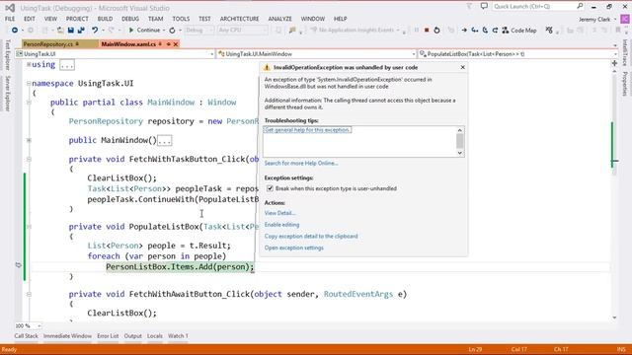This screenshot has height=355, width=632.
Task: Click the Visual Studio logo icon
Action: click(10, 8)
